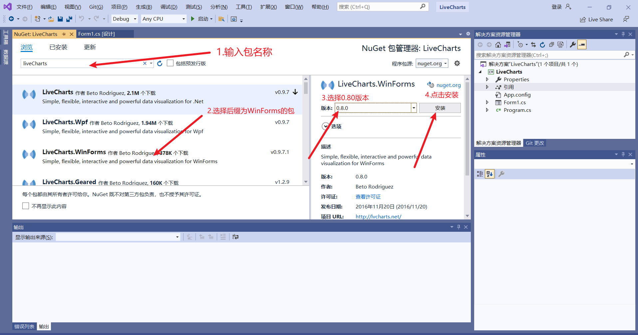Click Home icon in Solution Explorer toolbar
The width and height of the screenshot is (638, 335).
click(498, 45)
